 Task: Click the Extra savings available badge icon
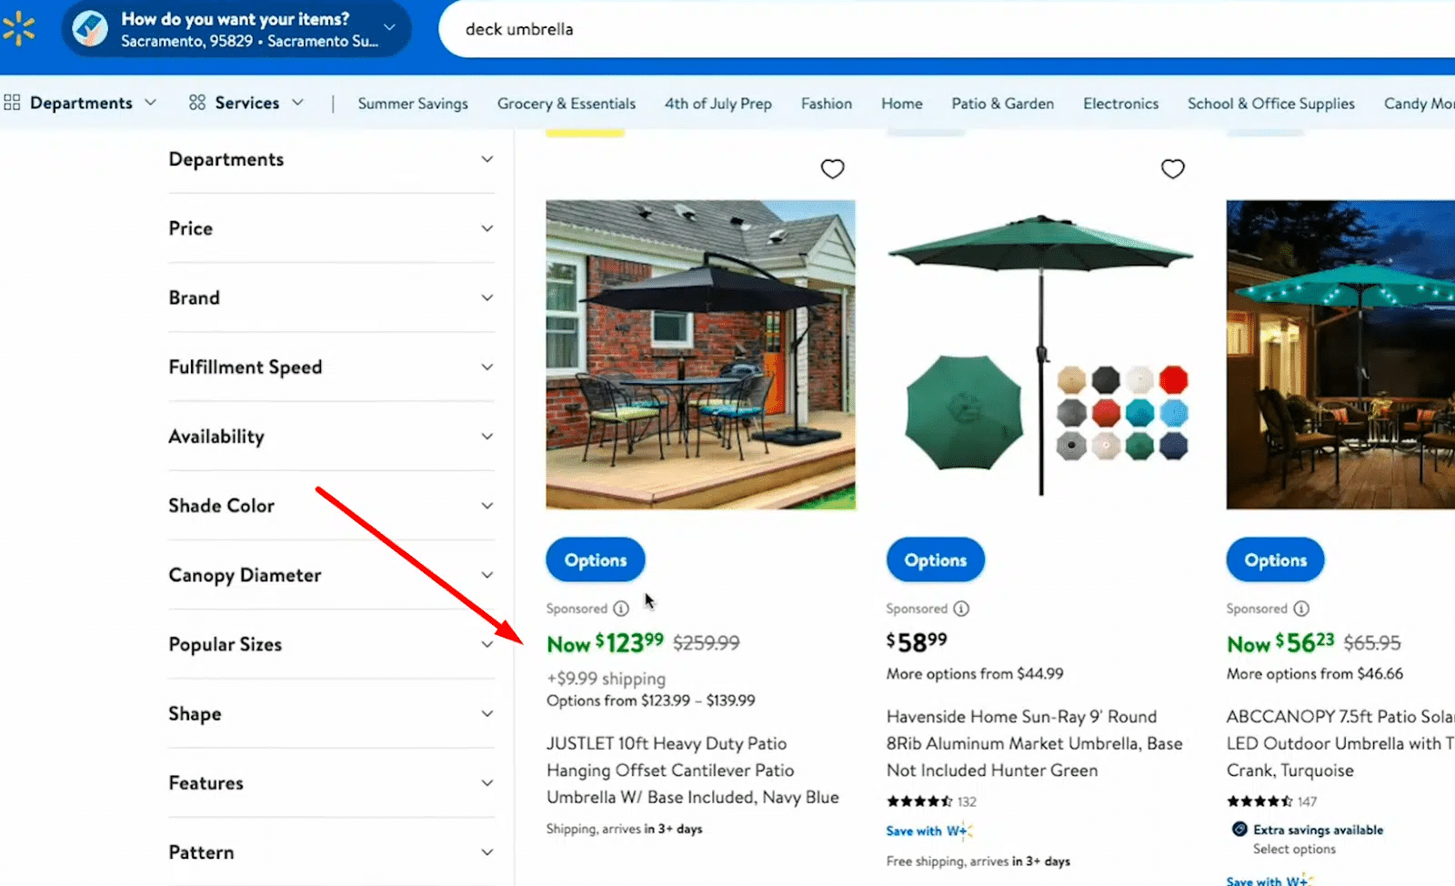click(x=1239, y=829)
